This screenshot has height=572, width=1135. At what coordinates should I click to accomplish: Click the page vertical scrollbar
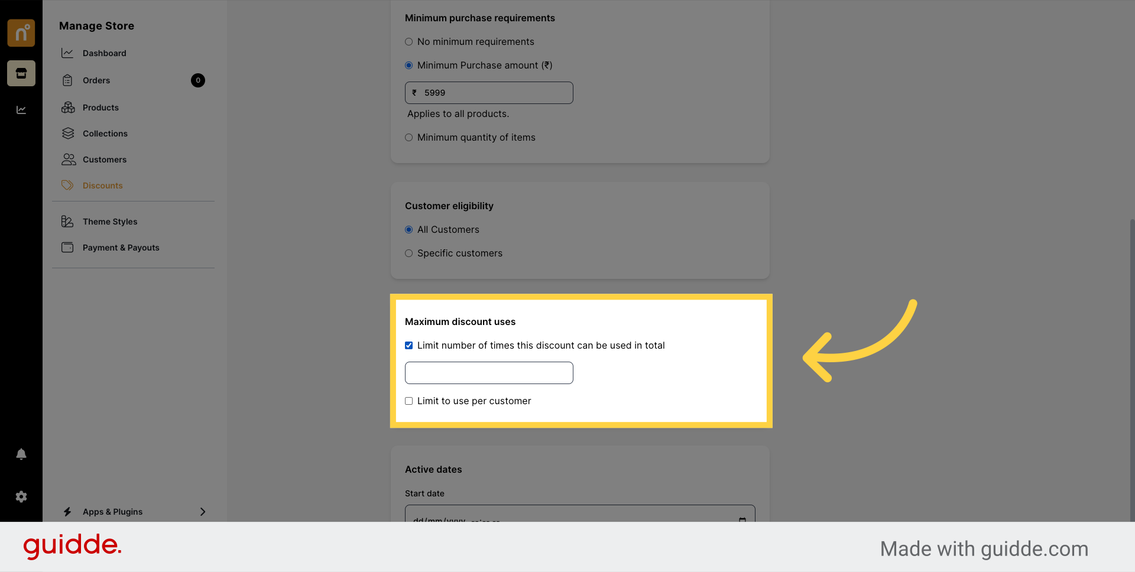(1132, 369)
